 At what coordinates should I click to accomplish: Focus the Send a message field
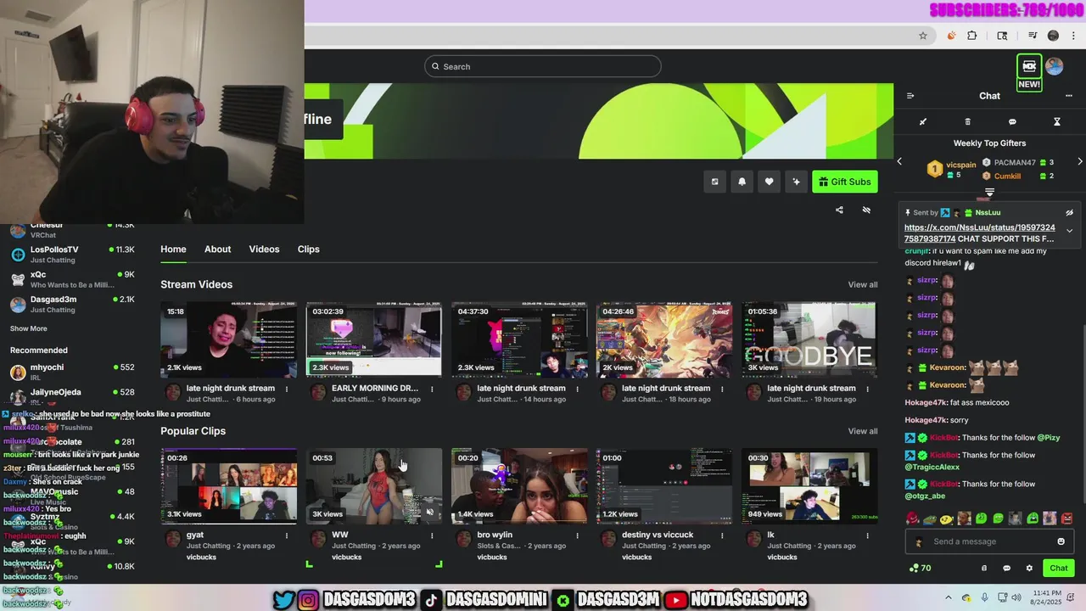point(989,541)
